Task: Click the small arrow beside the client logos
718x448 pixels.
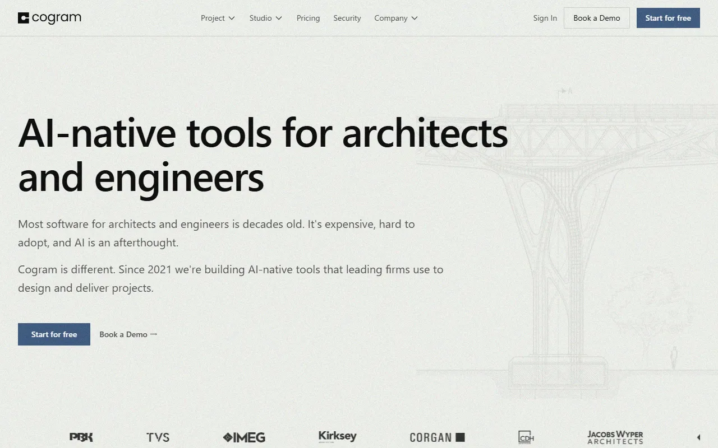Action: point(698,437)
